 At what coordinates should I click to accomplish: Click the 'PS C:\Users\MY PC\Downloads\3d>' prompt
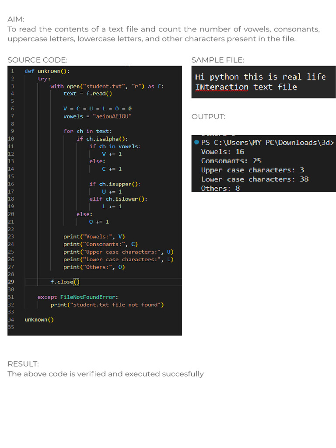[267, 143]
